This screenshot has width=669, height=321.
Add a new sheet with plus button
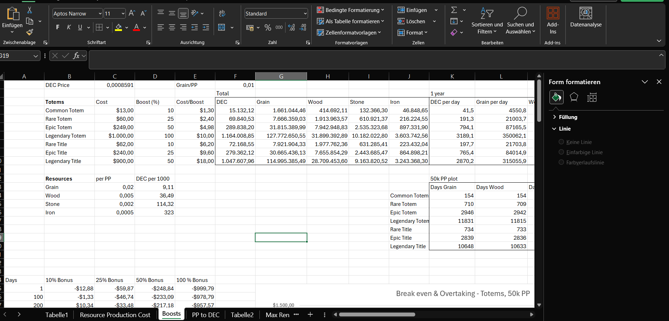click(310, 314)
